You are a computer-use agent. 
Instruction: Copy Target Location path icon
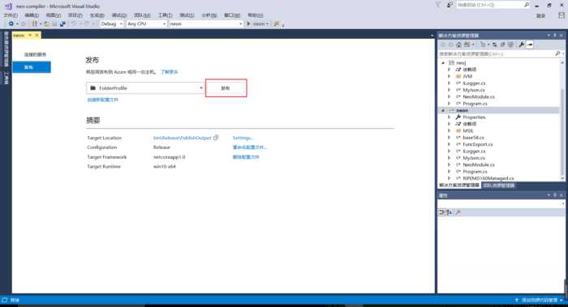click(x=216, y=138)
